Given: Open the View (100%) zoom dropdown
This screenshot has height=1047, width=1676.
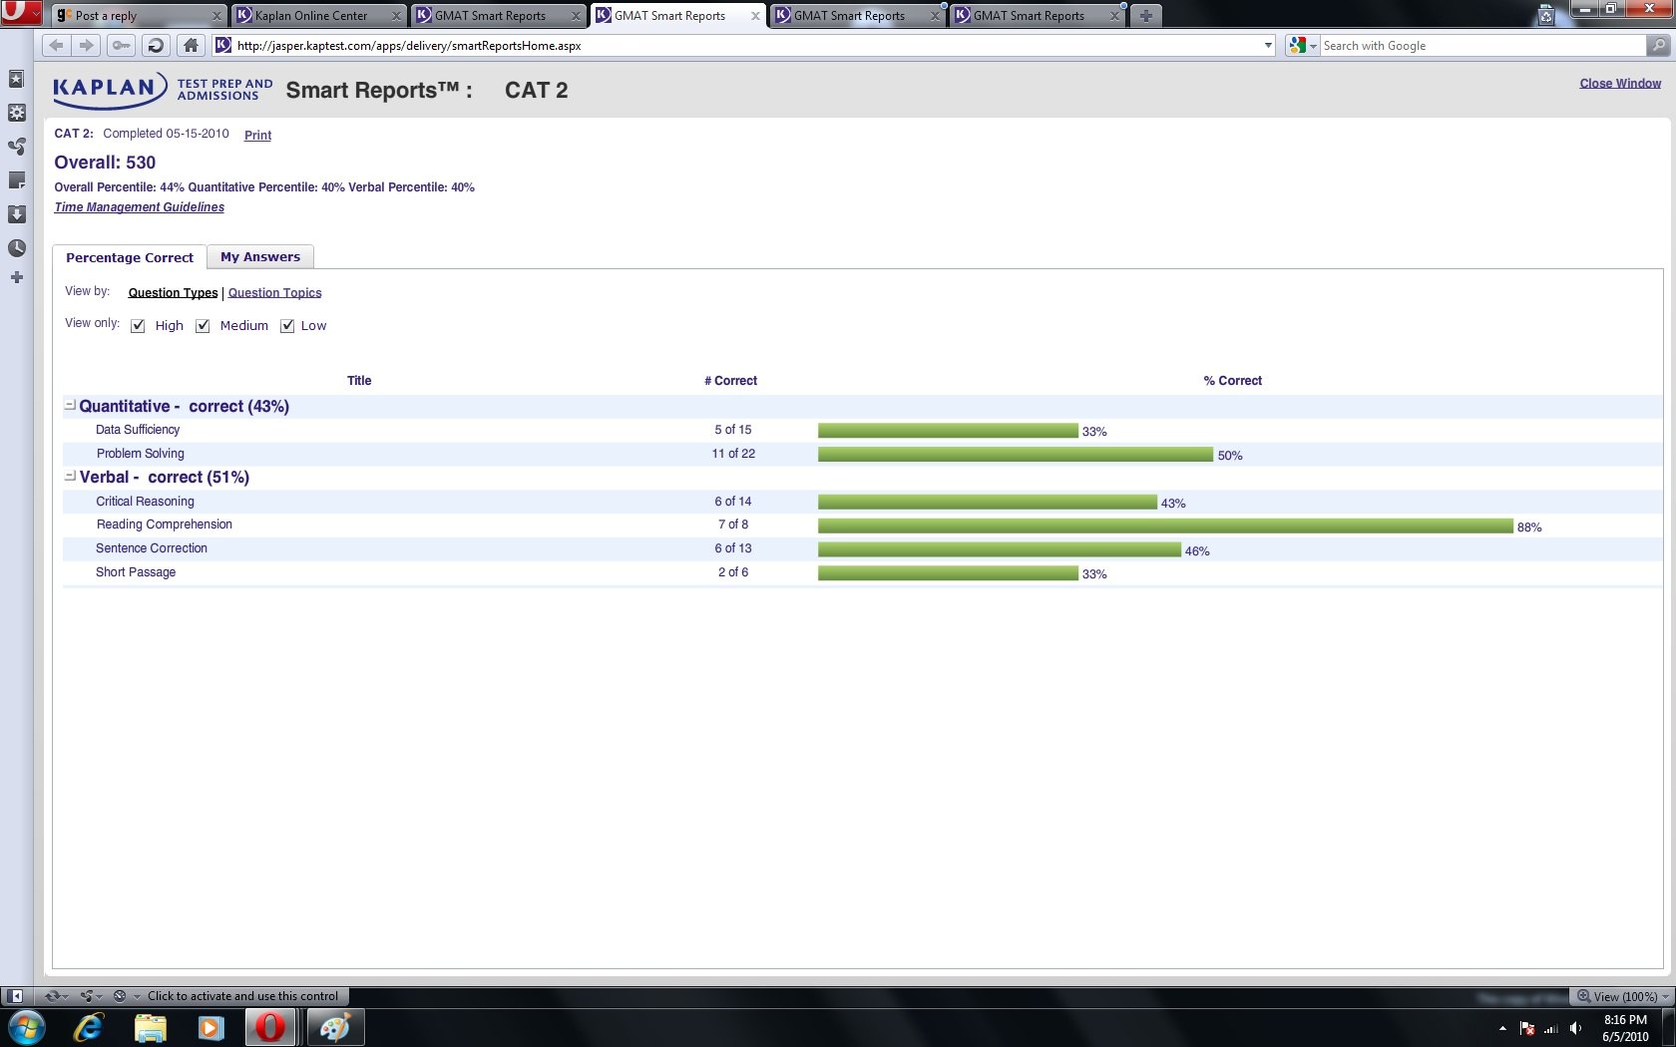Looking at the screenshot, I should (1623, 996).
